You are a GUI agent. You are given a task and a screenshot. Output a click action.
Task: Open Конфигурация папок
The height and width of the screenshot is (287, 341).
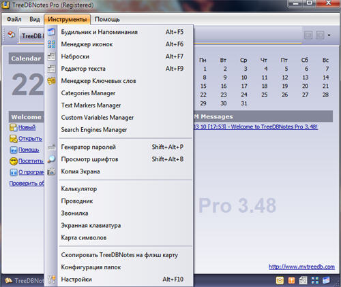[125, 267]
